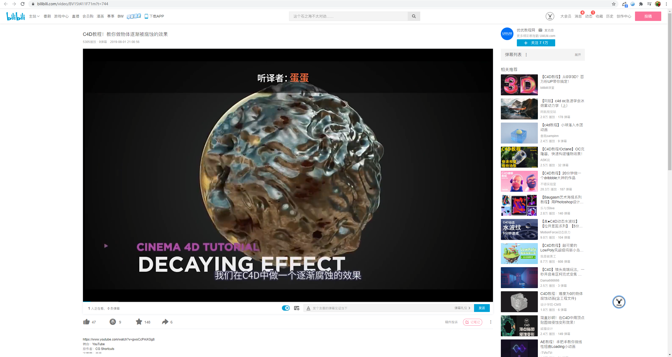The image size is (672, 357).
Task: Open danmaku list three-dot menu
Action: pos(526,55)
